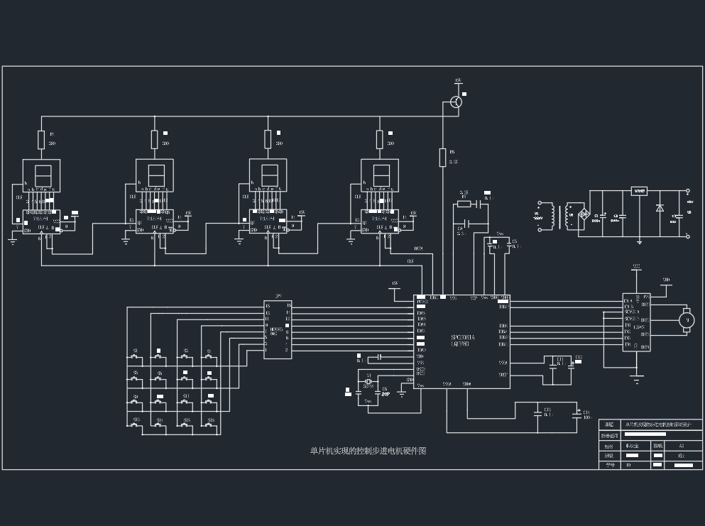Click keypad switch S5
The image size is (705, 526).
(134, 380)
